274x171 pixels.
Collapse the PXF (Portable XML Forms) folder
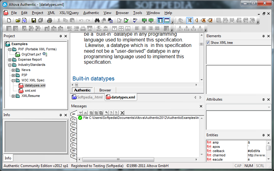[10, 49]
